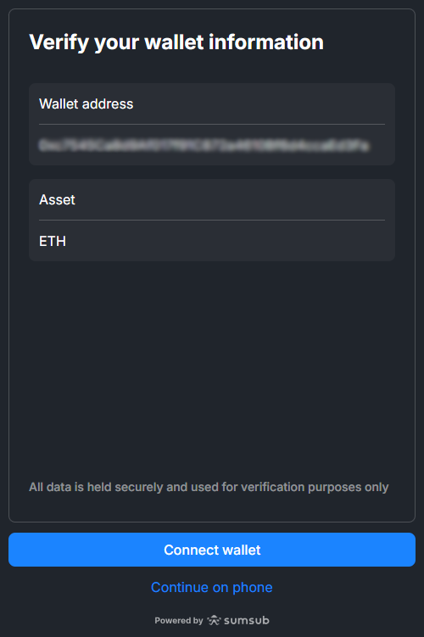Open the Continue on phone link

click(212, 588)
